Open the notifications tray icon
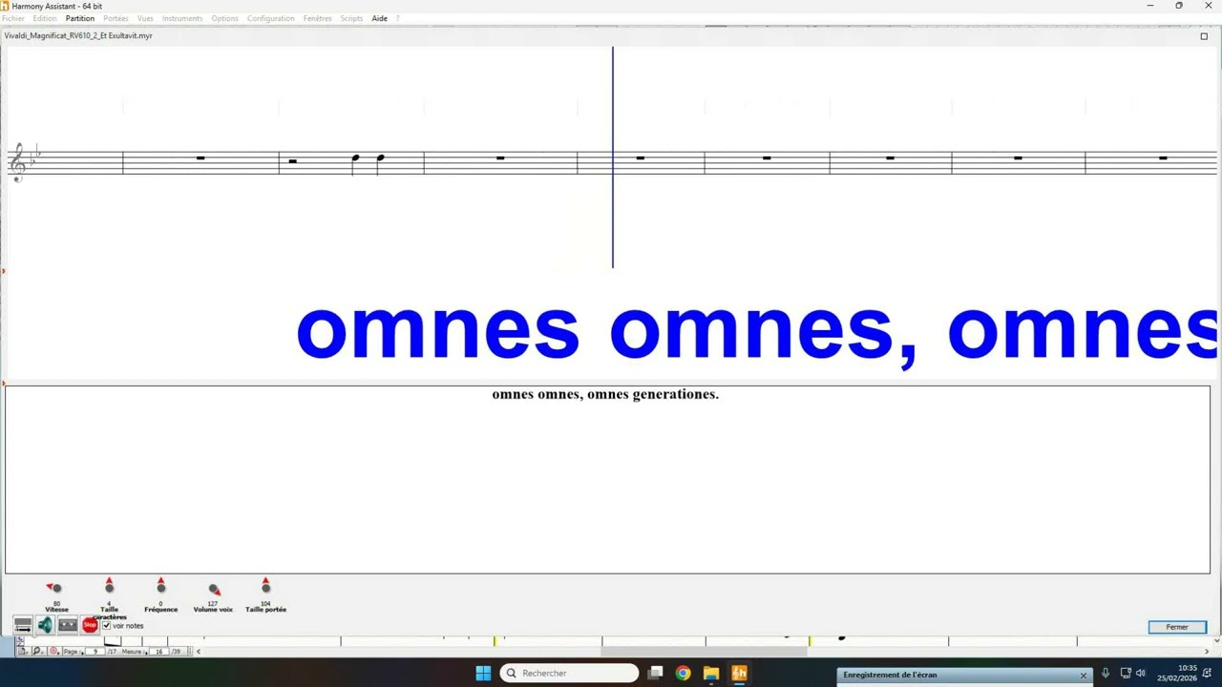Viewport: 1222px width, 687px height. click(x=1207, y=673)
